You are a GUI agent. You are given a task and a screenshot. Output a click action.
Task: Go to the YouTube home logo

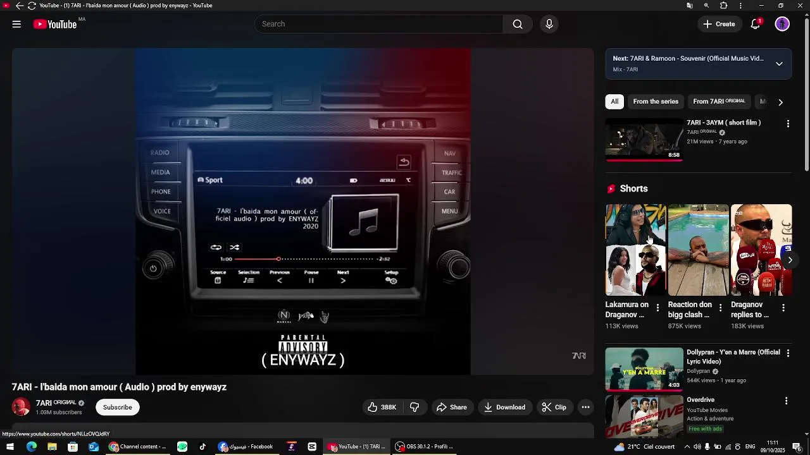(55, 24)
